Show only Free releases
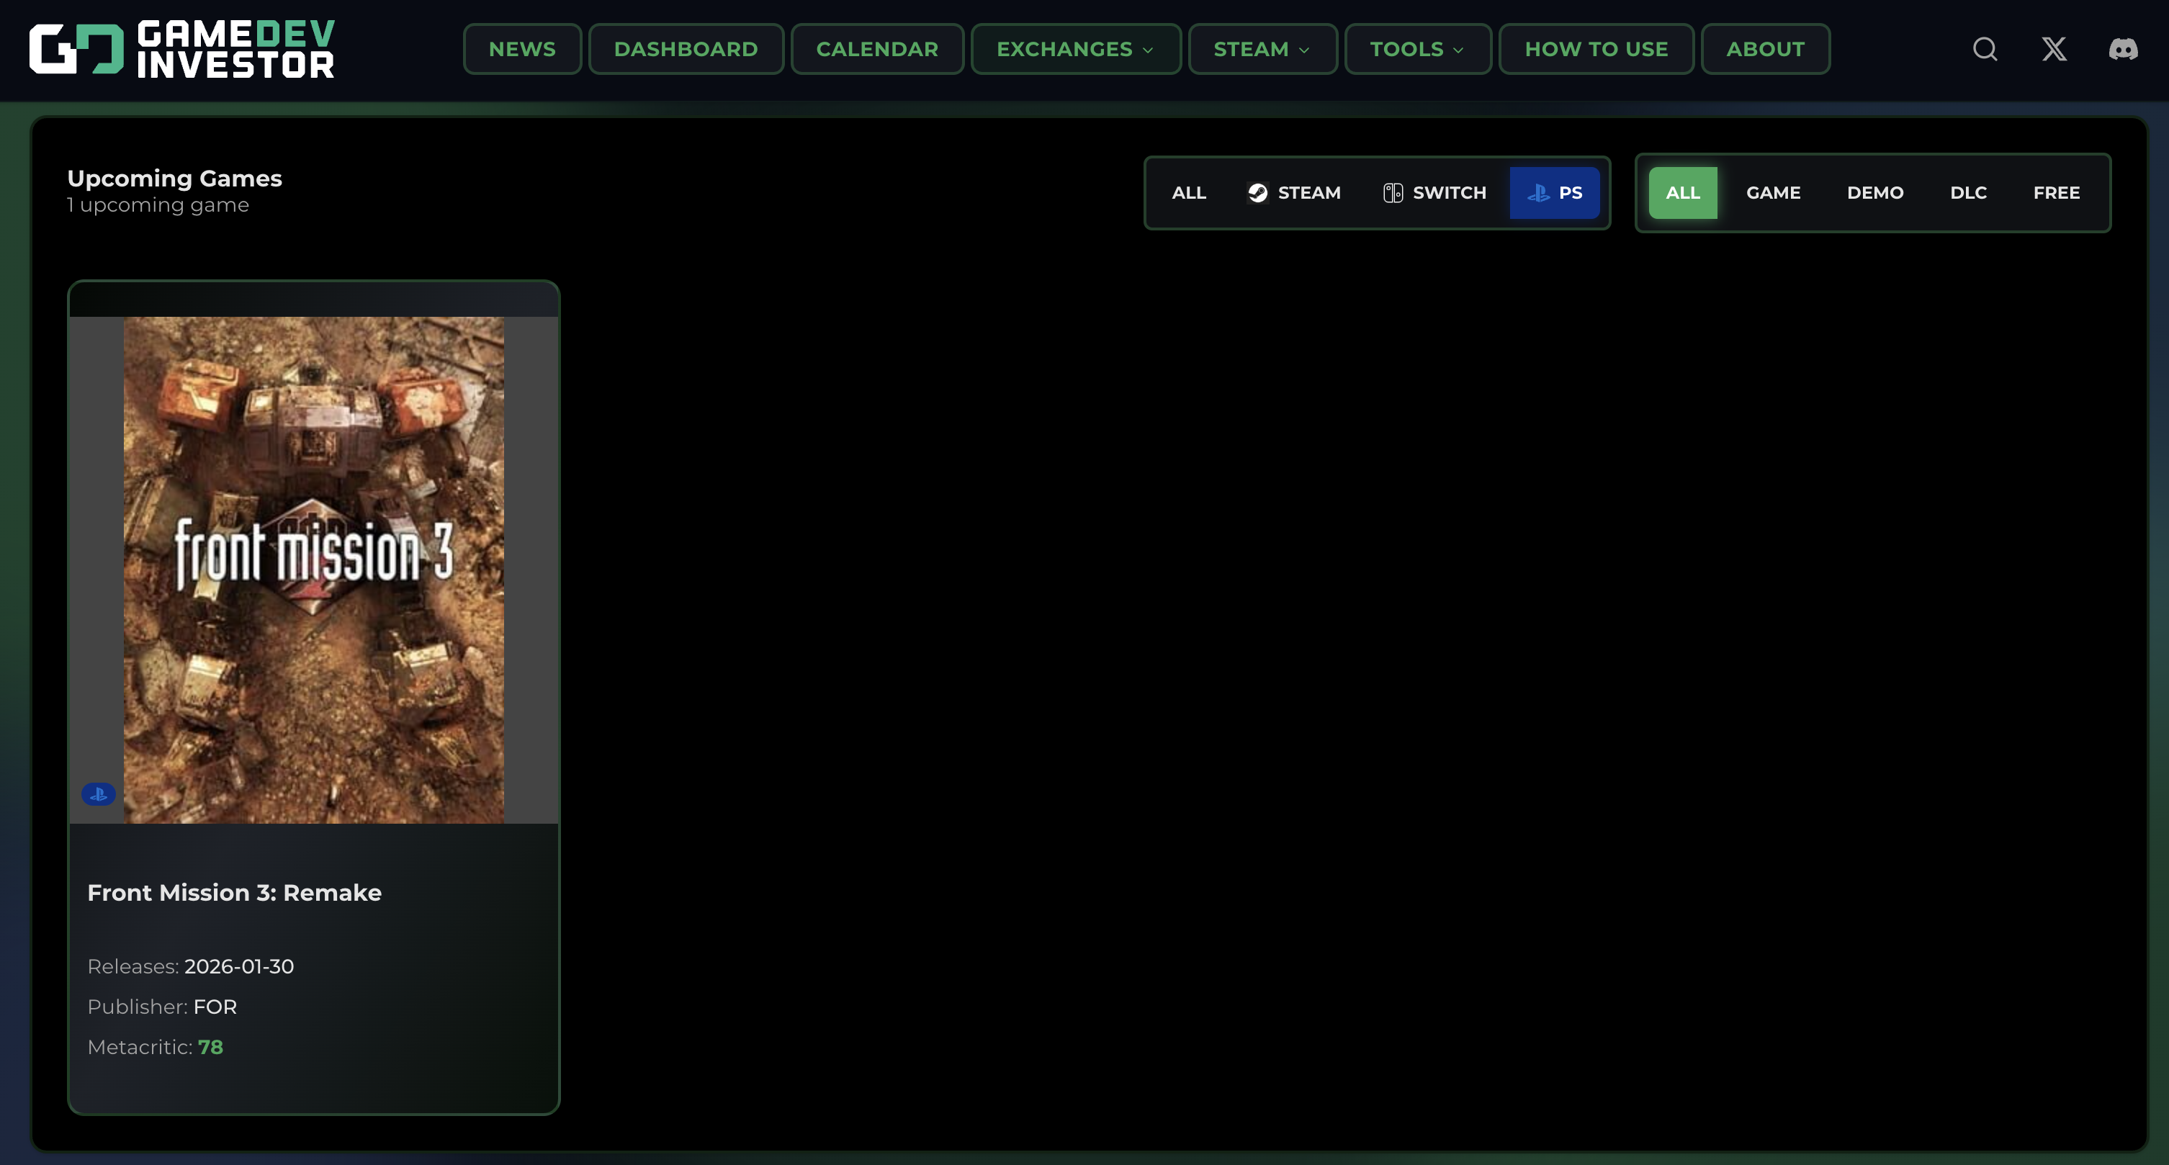The image size is (2169, 1165). click(x=2056, y=193)
